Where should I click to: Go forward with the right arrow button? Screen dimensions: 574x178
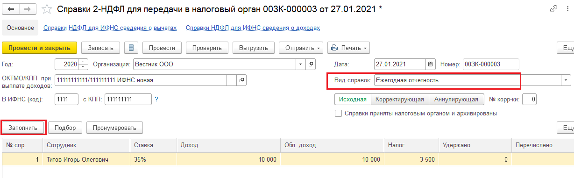[27, 9]
